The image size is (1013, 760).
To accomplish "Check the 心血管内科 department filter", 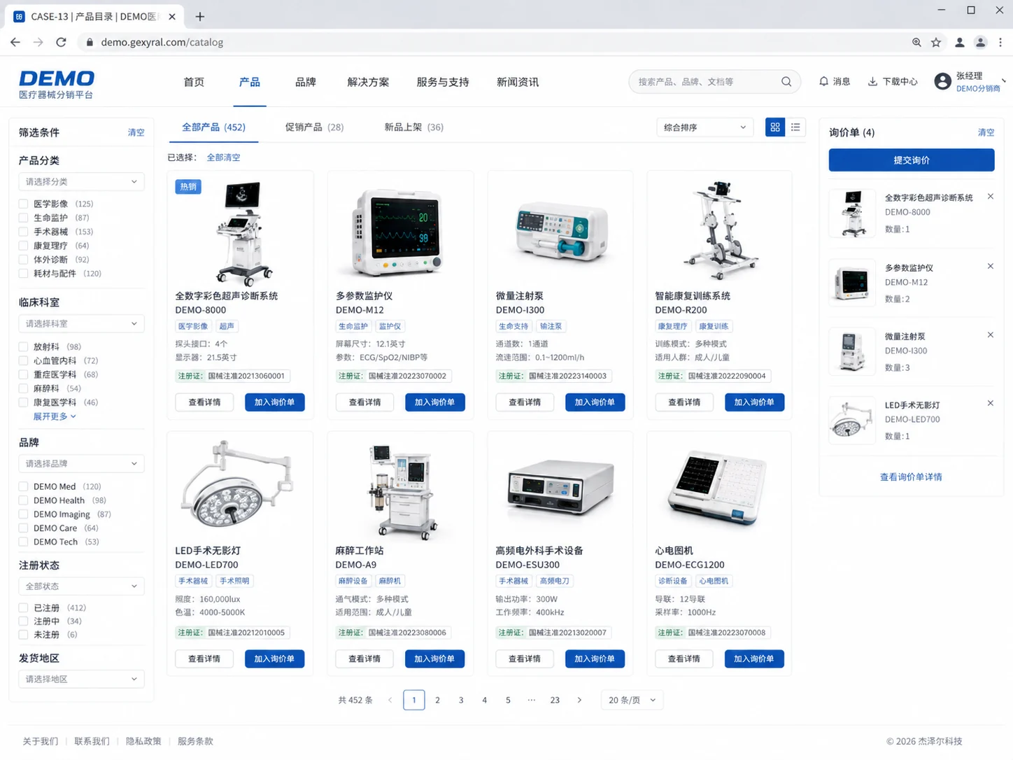I will pos(23,361).
